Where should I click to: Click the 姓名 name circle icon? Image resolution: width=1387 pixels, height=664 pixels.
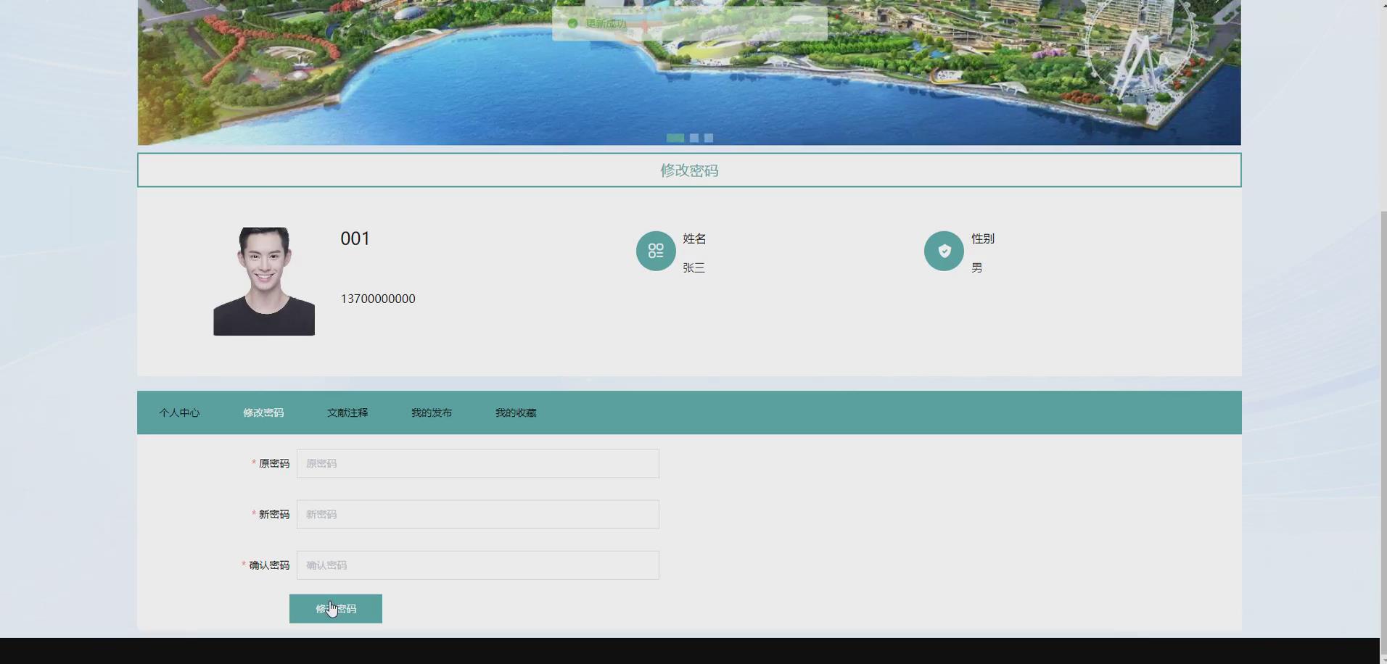click(x=656, y=251)
